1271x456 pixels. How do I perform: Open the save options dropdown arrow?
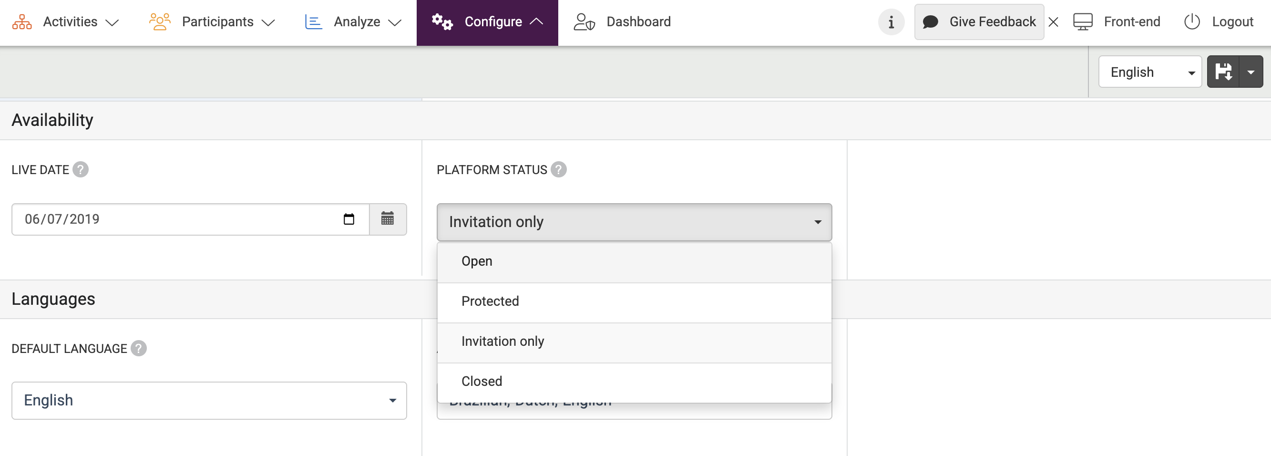(x=1251, y=72)
